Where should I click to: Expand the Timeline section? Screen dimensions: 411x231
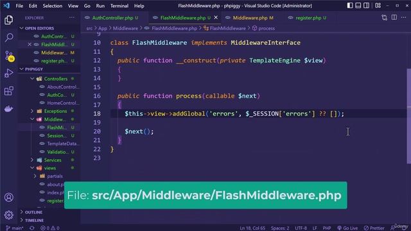[x=34, y=220]
